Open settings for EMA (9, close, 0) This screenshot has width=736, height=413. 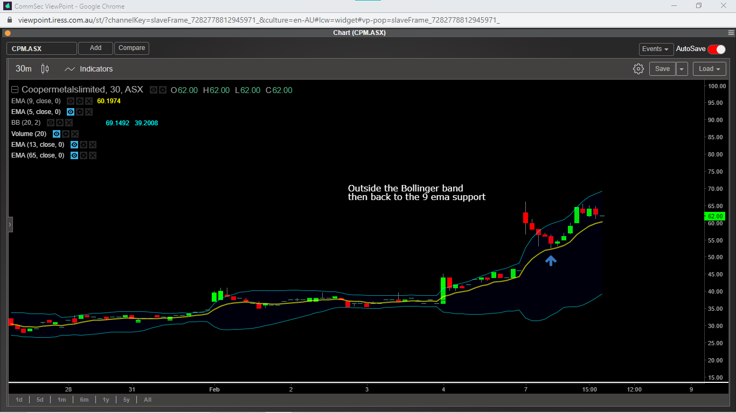coord(80,101)
